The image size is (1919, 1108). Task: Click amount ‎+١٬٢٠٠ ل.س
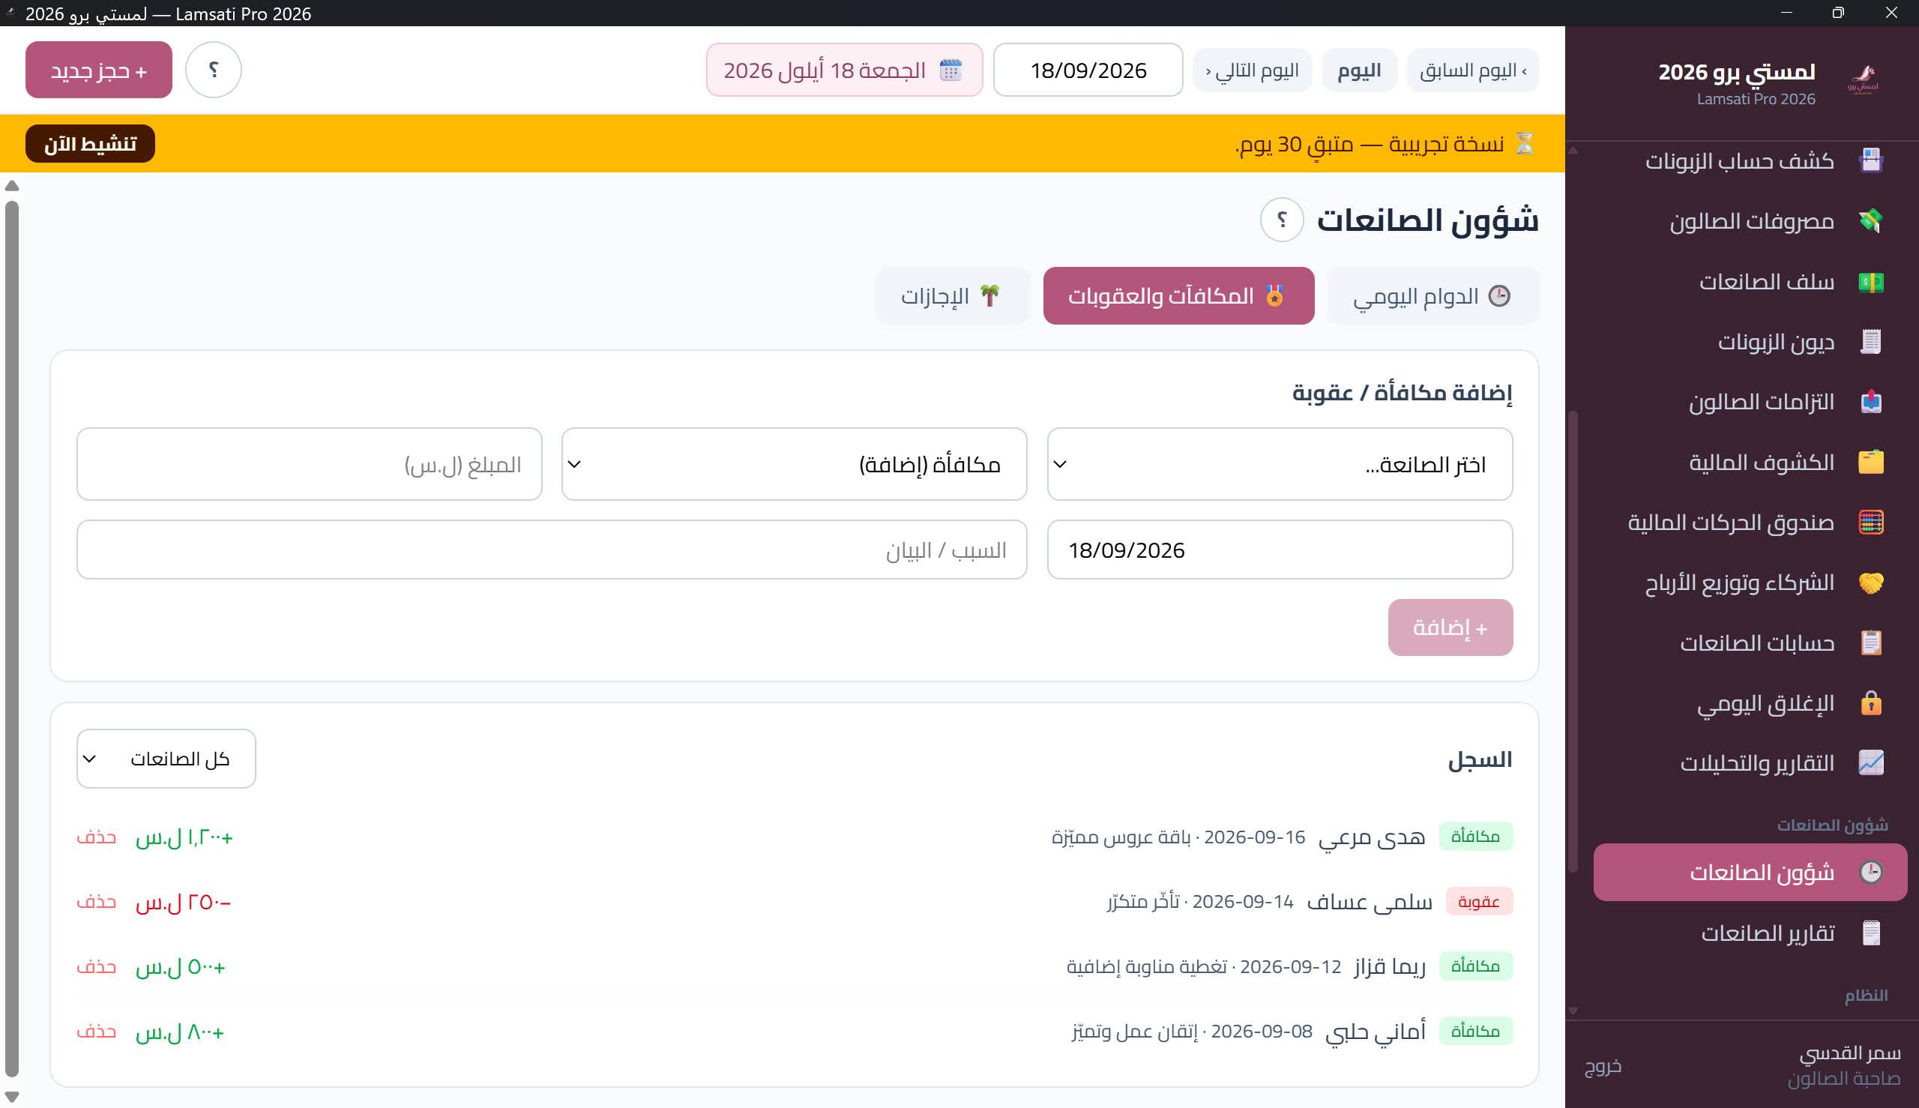[184, 838]
